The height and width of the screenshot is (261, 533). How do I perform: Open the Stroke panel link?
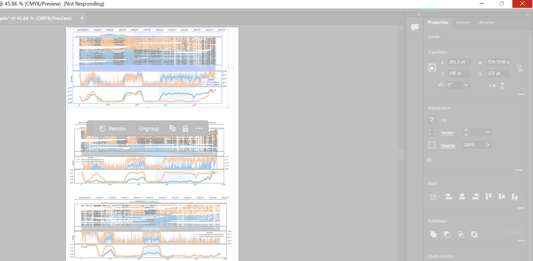point(447,133)
